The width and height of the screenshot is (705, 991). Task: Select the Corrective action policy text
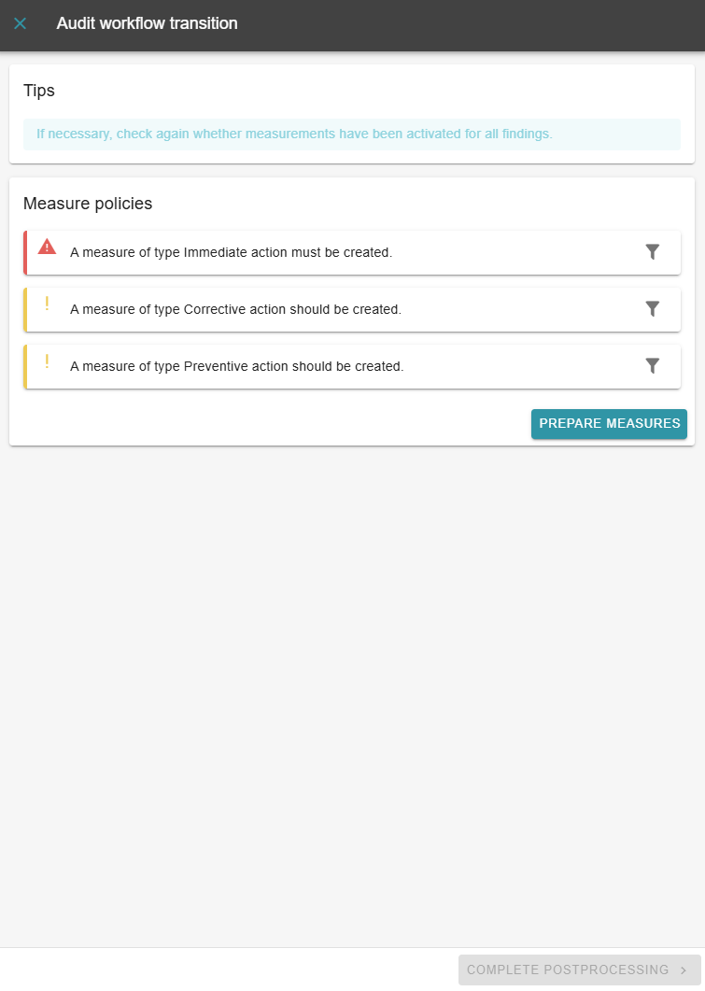pos(235,309)
